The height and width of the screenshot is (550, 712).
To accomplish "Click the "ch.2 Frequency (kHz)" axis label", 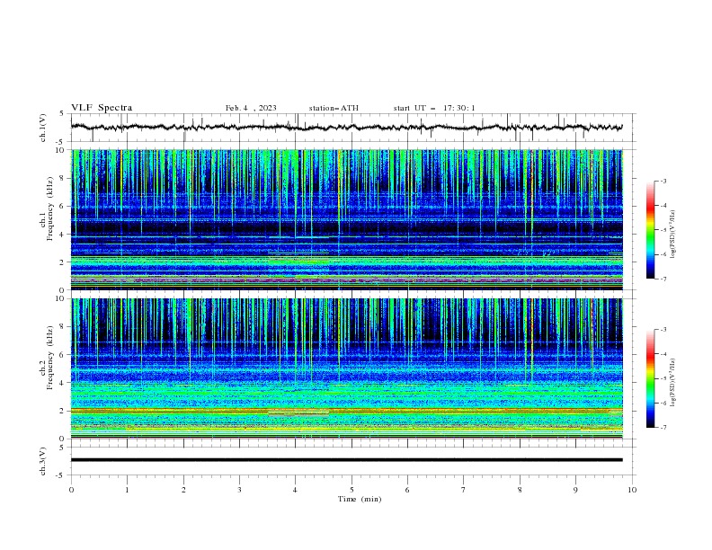I will tap(47, 358).
